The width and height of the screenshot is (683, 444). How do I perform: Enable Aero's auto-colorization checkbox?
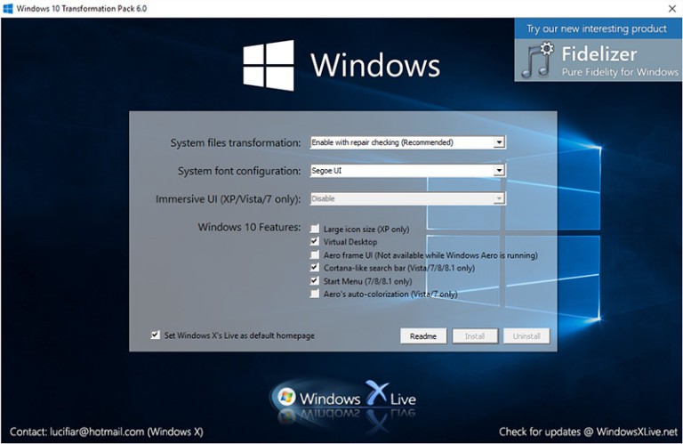click(x=315, y=294)
